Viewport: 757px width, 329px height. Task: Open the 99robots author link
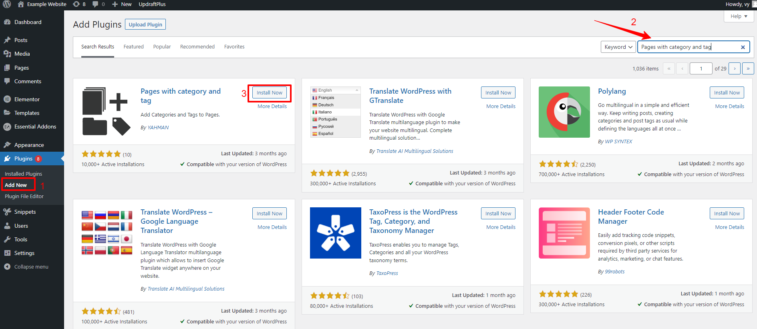pyautogui.click(x=615, y=271)
